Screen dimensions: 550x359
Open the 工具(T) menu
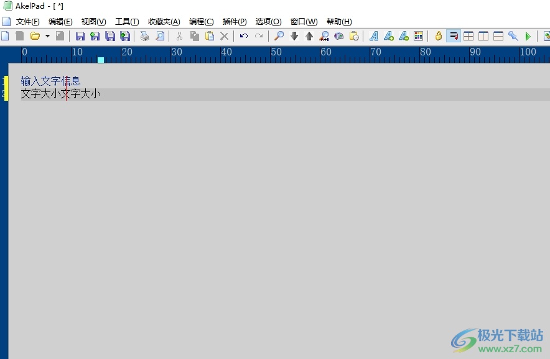coord(127,21)
